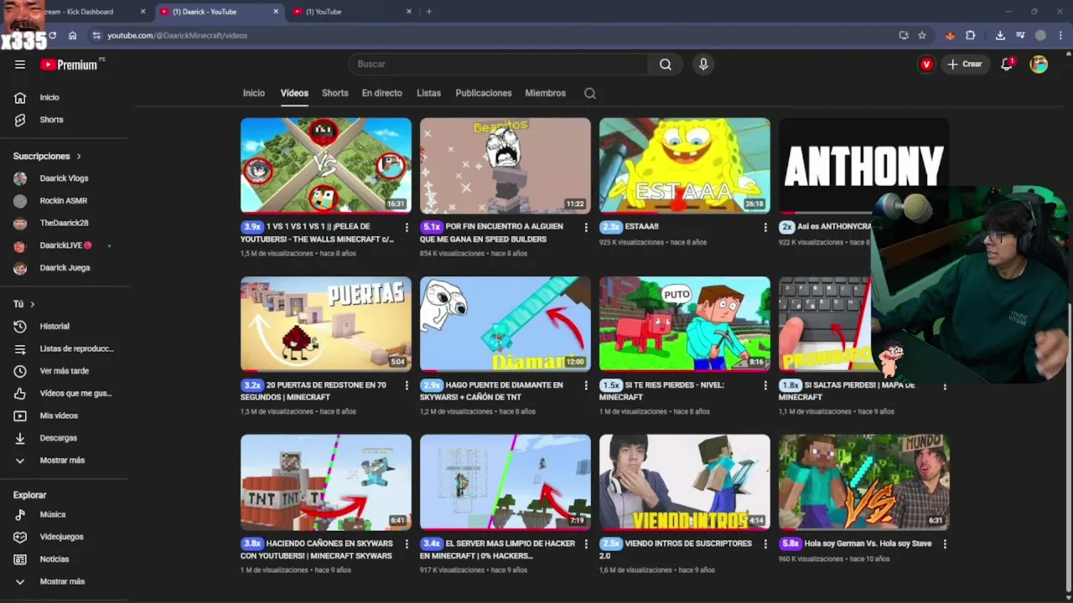Viewport: 1073px width, 603px height.
Task: Switch to Listas channel tab
Action: click(x=428, y=93)
